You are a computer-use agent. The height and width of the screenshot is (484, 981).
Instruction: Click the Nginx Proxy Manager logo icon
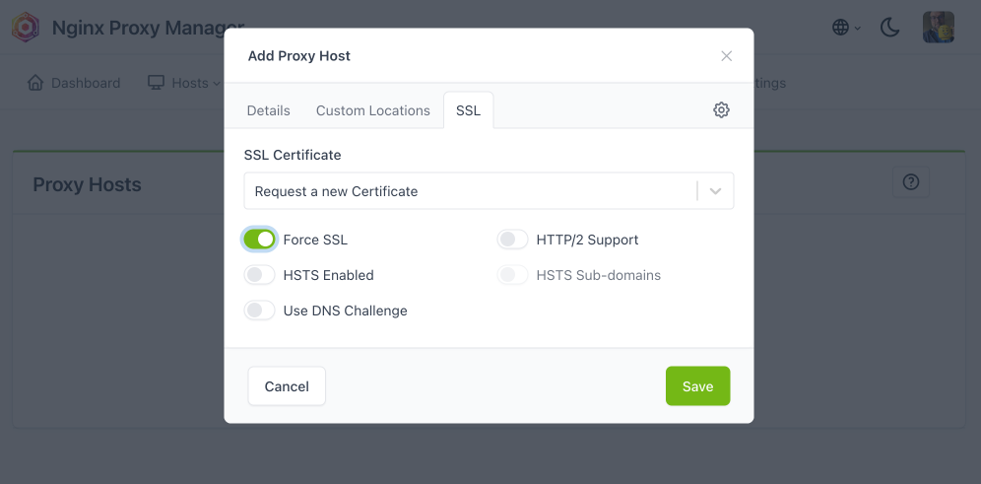click(x=26, y=28)
